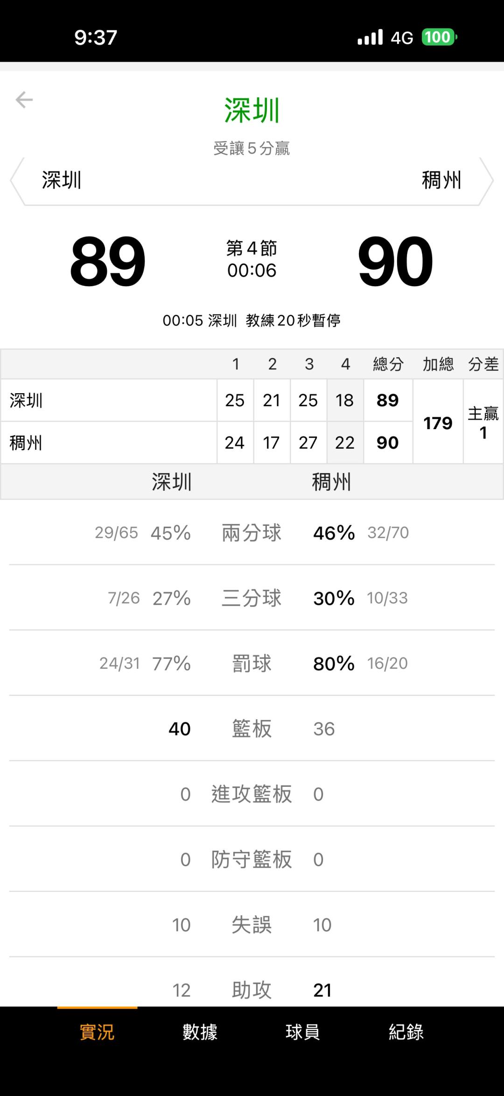Select the 紀錄 tab
The image size is (504, 1096).
point(406,1032)
